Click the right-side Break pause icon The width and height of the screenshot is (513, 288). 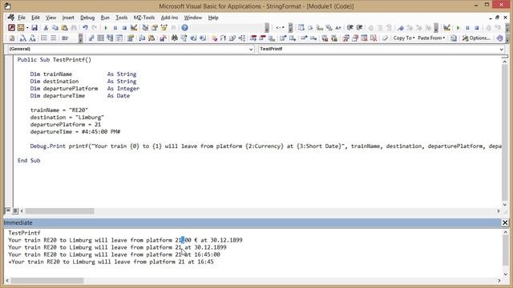coord(467,28)
